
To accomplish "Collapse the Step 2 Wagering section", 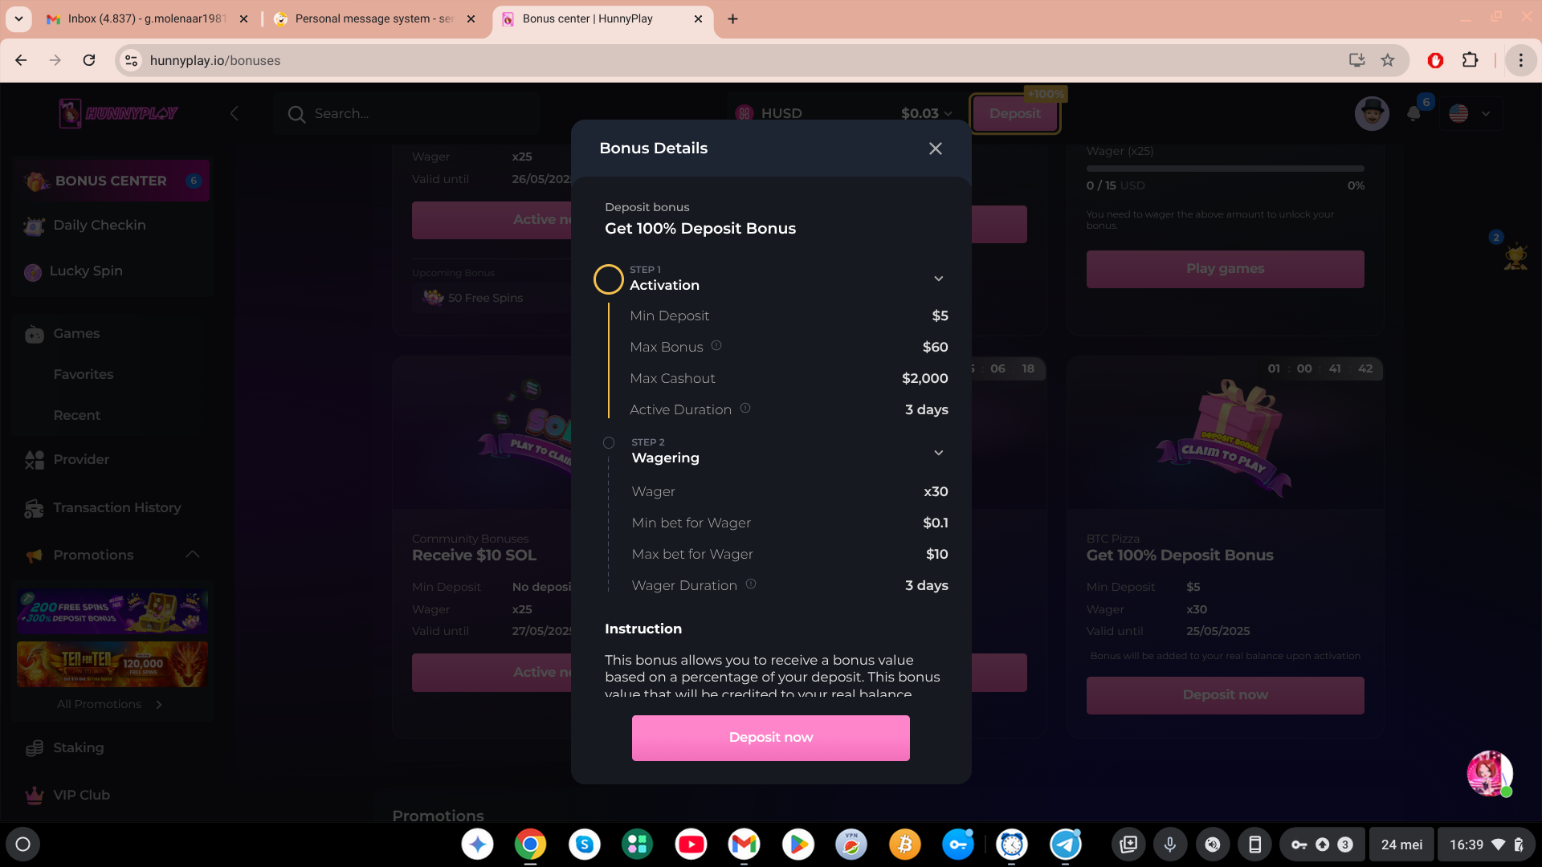I will pos(938,453).
